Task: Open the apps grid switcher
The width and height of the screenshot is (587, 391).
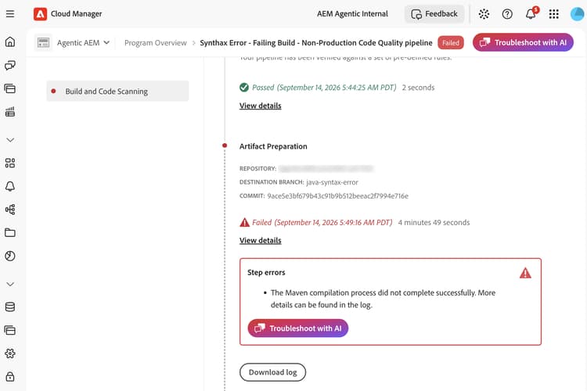Action: tap(553, 14)
